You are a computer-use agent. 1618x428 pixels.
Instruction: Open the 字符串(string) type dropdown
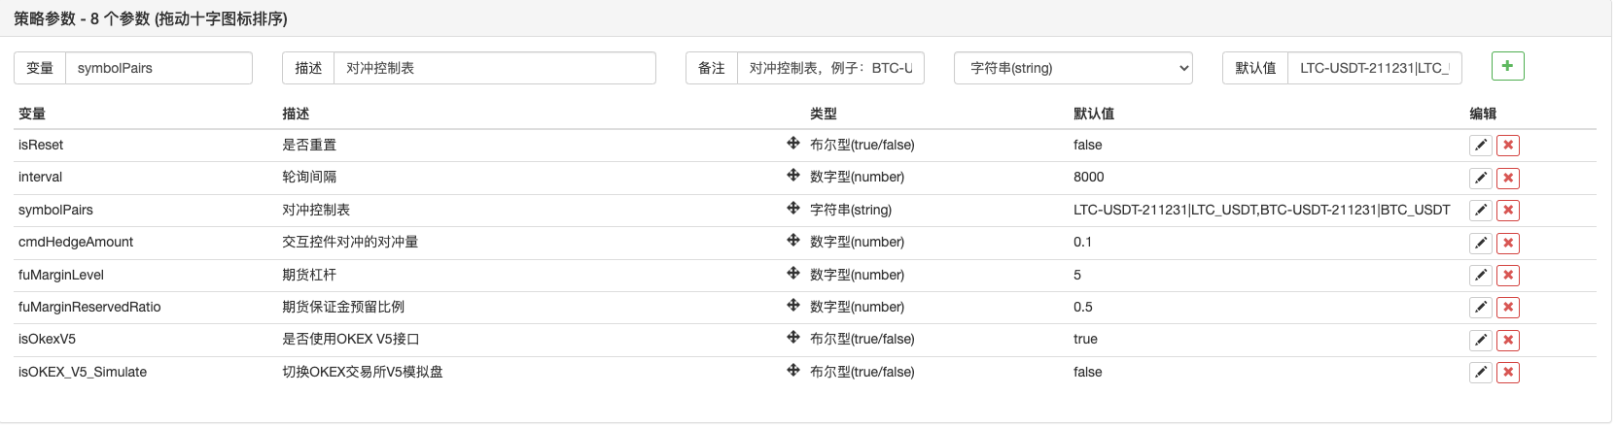click(x=1073, y=68)
